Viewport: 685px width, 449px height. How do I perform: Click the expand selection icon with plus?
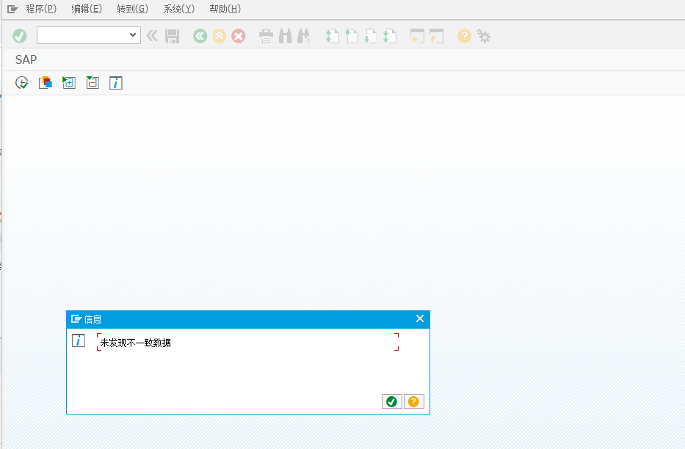69,83
